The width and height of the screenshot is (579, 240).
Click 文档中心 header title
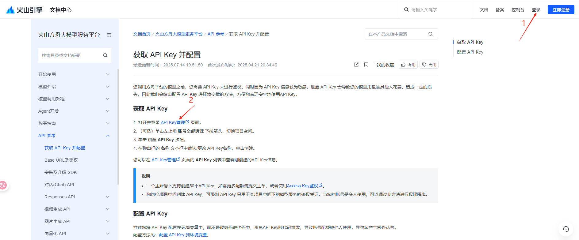61,10
